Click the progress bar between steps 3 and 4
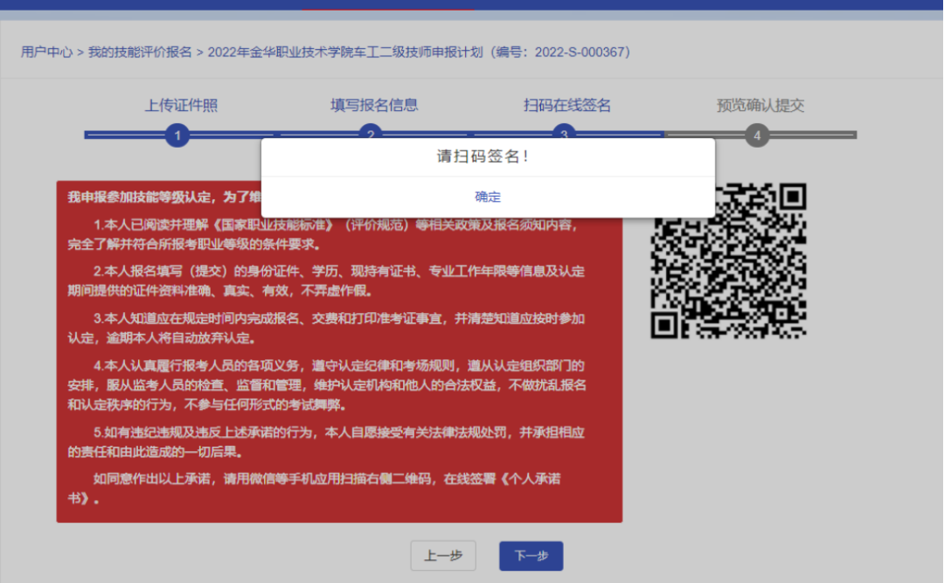The image size is (944, 583). click(660, 135)
